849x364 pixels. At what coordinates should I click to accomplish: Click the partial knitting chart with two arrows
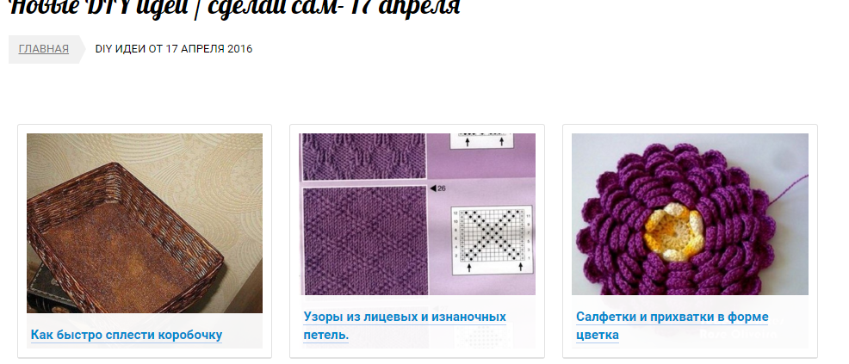480,140
